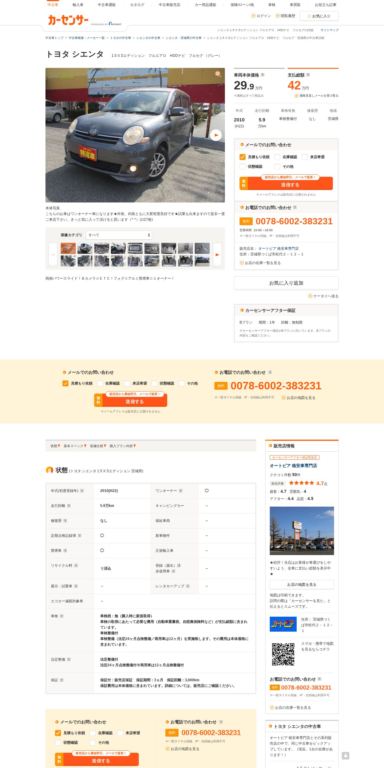
Task: Click the help icon next to 年式(初度登録年)
Action: tap(82, 491)
